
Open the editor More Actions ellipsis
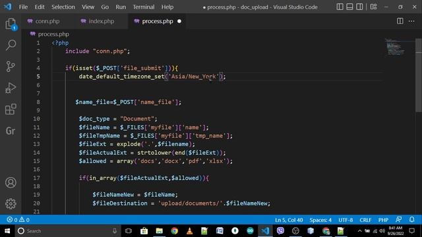pos(411,21)
